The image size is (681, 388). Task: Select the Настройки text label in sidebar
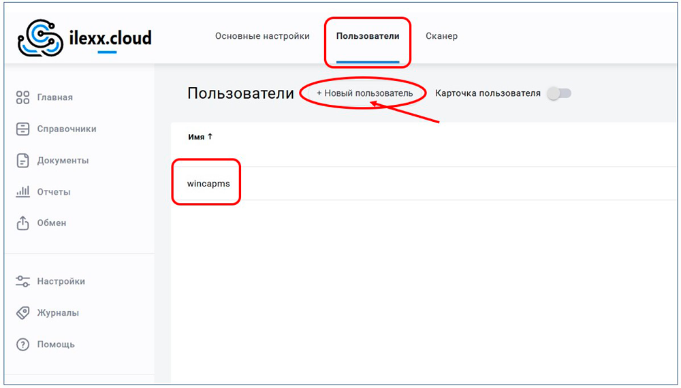[61, 281]
